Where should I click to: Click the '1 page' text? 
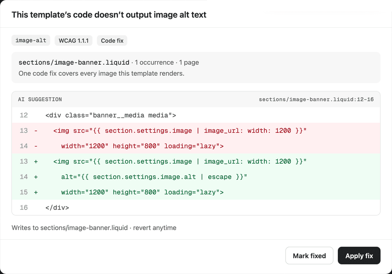189,62
